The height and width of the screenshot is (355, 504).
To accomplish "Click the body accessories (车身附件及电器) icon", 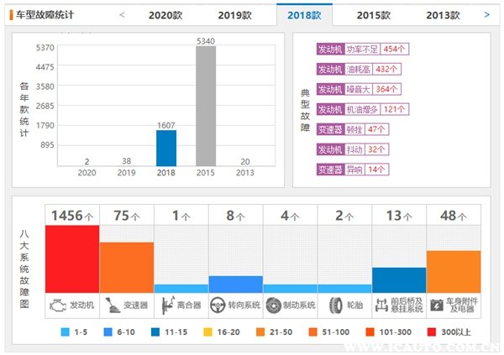I will coord(438,305).
